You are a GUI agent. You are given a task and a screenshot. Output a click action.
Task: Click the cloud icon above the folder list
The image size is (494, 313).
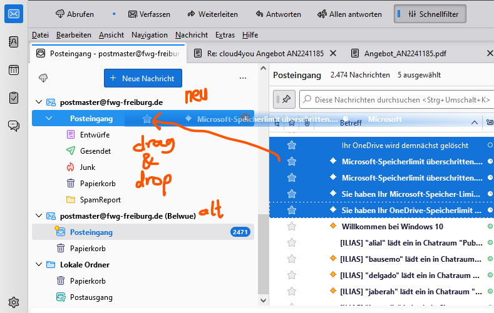43,78
